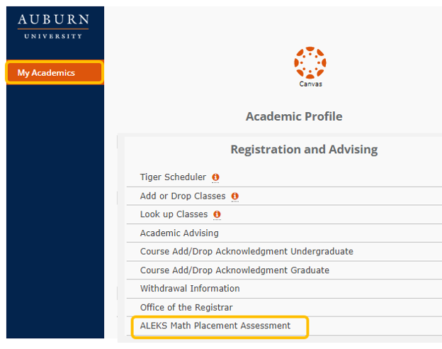Viewport: 442px width, 349px height.
Task: Open Tiger Scheduler link
Action: (173, 177)
